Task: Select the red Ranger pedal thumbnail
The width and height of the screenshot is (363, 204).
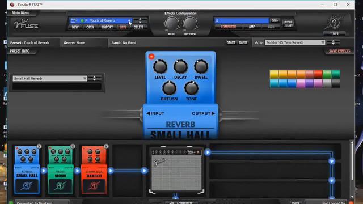Action: (x=94, y=170)
